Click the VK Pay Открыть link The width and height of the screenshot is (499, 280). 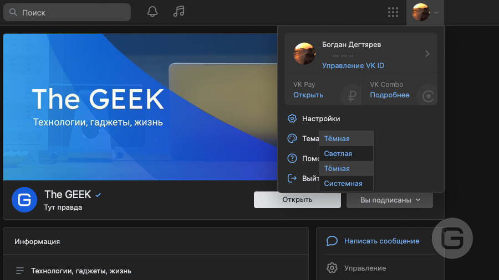tap(308, 95)
